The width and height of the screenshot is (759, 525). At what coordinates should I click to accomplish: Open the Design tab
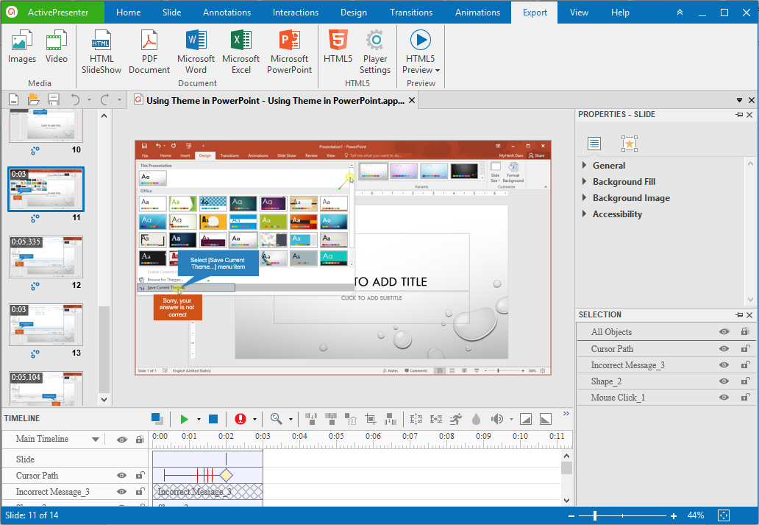tap(353, 12)
